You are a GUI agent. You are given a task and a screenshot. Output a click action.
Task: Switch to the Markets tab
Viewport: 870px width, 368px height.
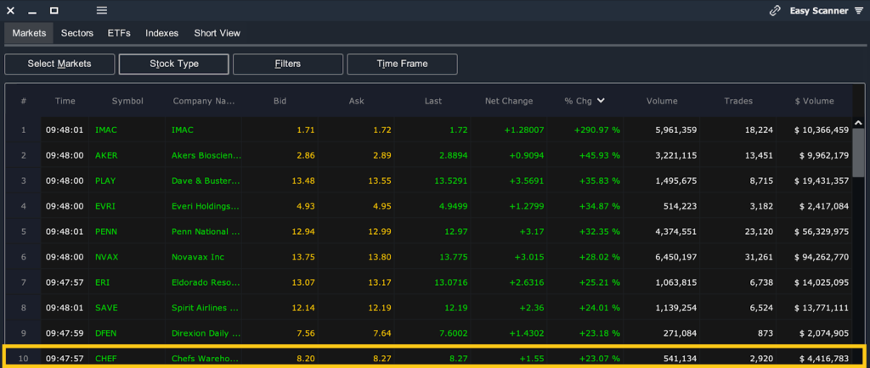click(29, 33)
